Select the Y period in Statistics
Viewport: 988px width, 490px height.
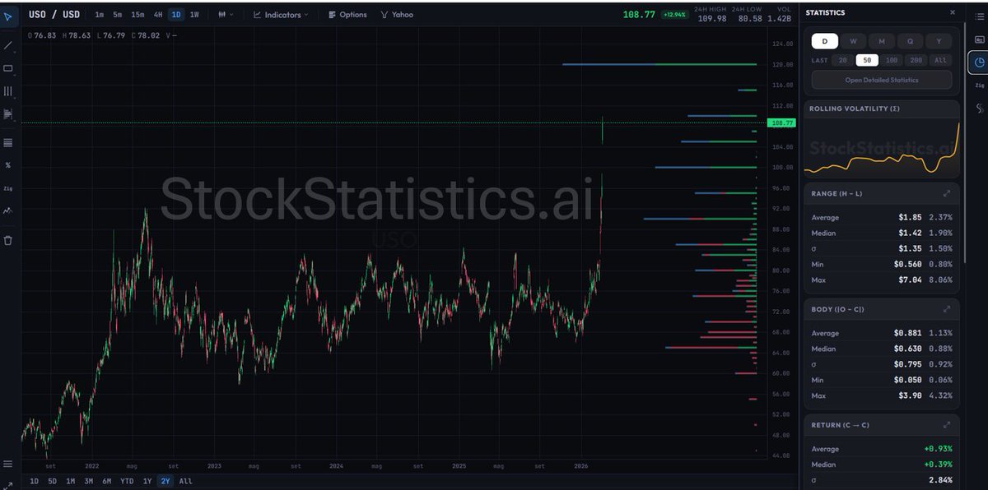(x=939, y=41)
